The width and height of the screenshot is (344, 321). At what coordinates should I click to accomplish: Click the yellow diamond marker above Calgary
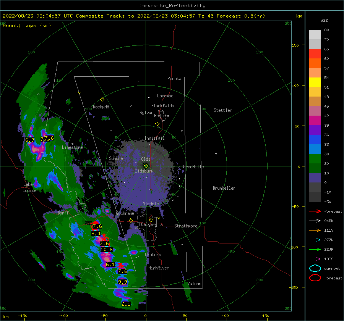point(151,220)
